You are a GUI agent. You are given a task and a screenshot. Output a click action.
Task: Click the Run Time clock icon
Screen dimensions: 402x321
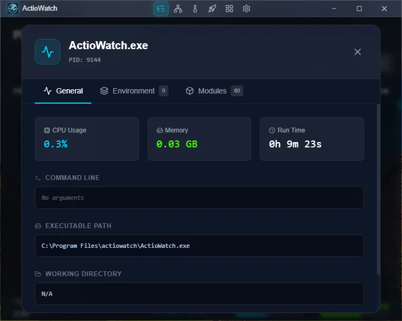[x=272, y=130]
